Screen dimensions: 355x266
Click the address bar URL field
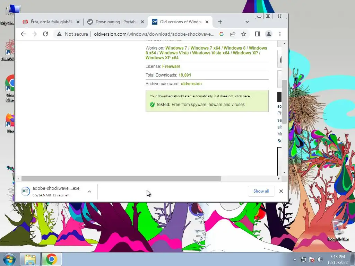(x=154, y=34)
